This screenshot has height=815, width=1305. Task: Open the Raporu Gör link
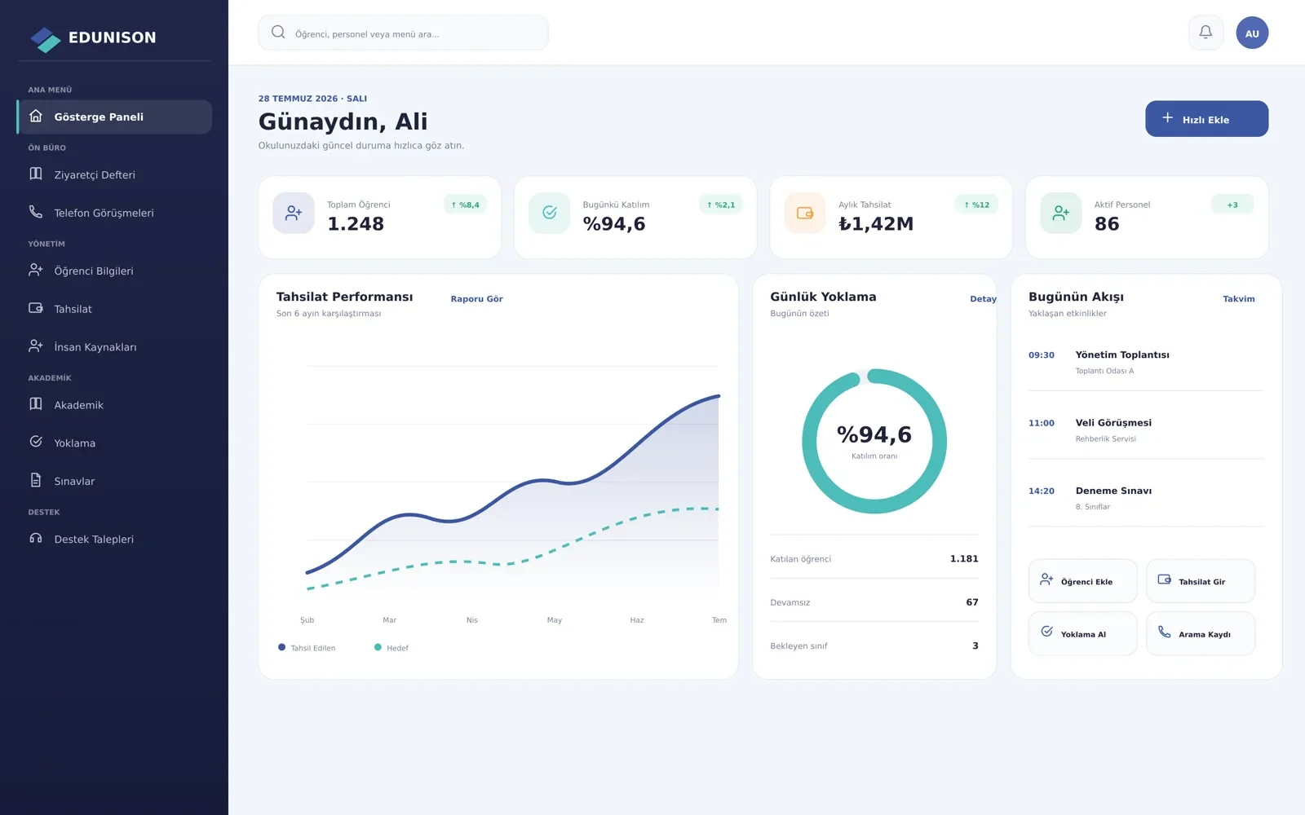476,299
